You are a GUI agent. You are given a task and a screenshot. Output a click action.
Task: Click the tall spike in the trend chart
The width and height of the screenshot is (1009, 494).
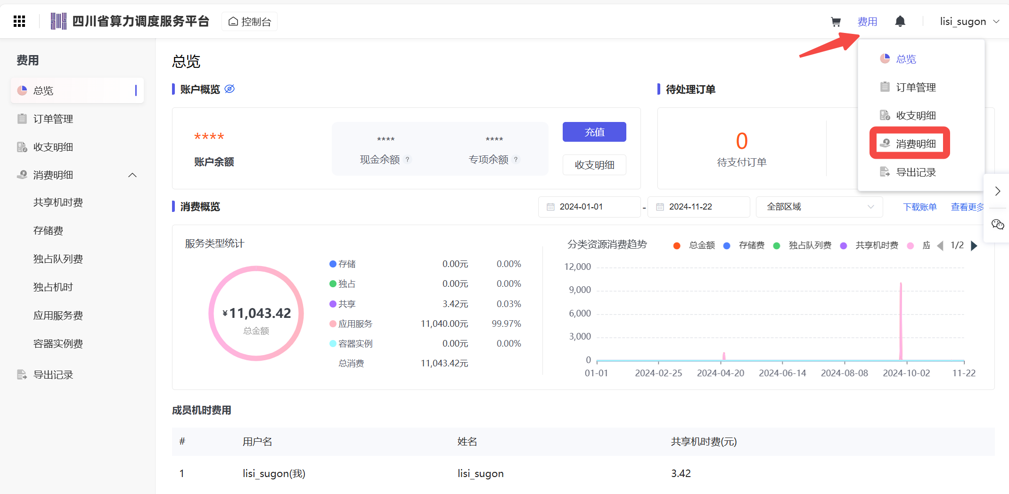[x=901, y=321]
